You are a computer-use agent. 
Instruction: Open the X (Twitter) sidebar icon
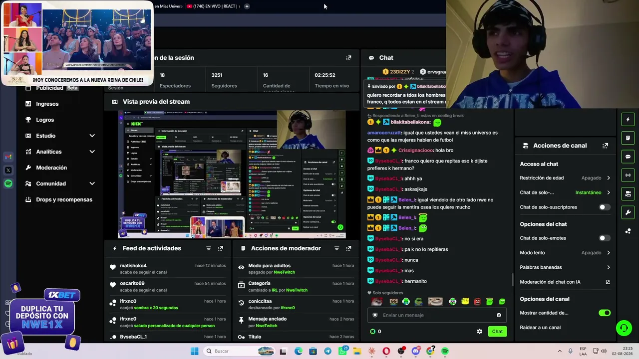pyautogui.click(x=8, y=171)
